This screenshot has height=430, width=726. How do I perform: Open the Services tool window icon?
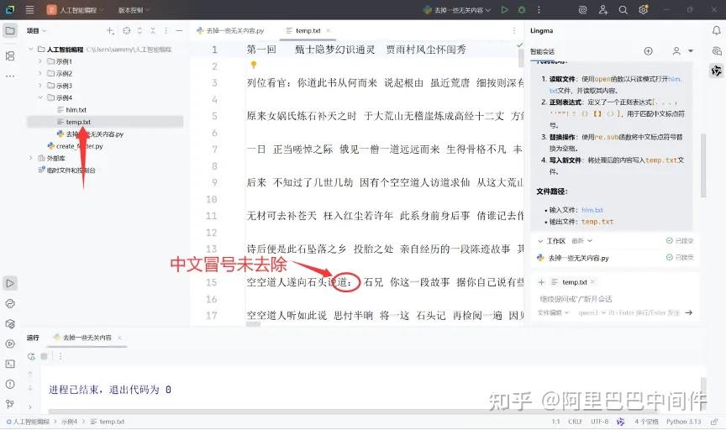pyautogui.click(x=10, y=343)
